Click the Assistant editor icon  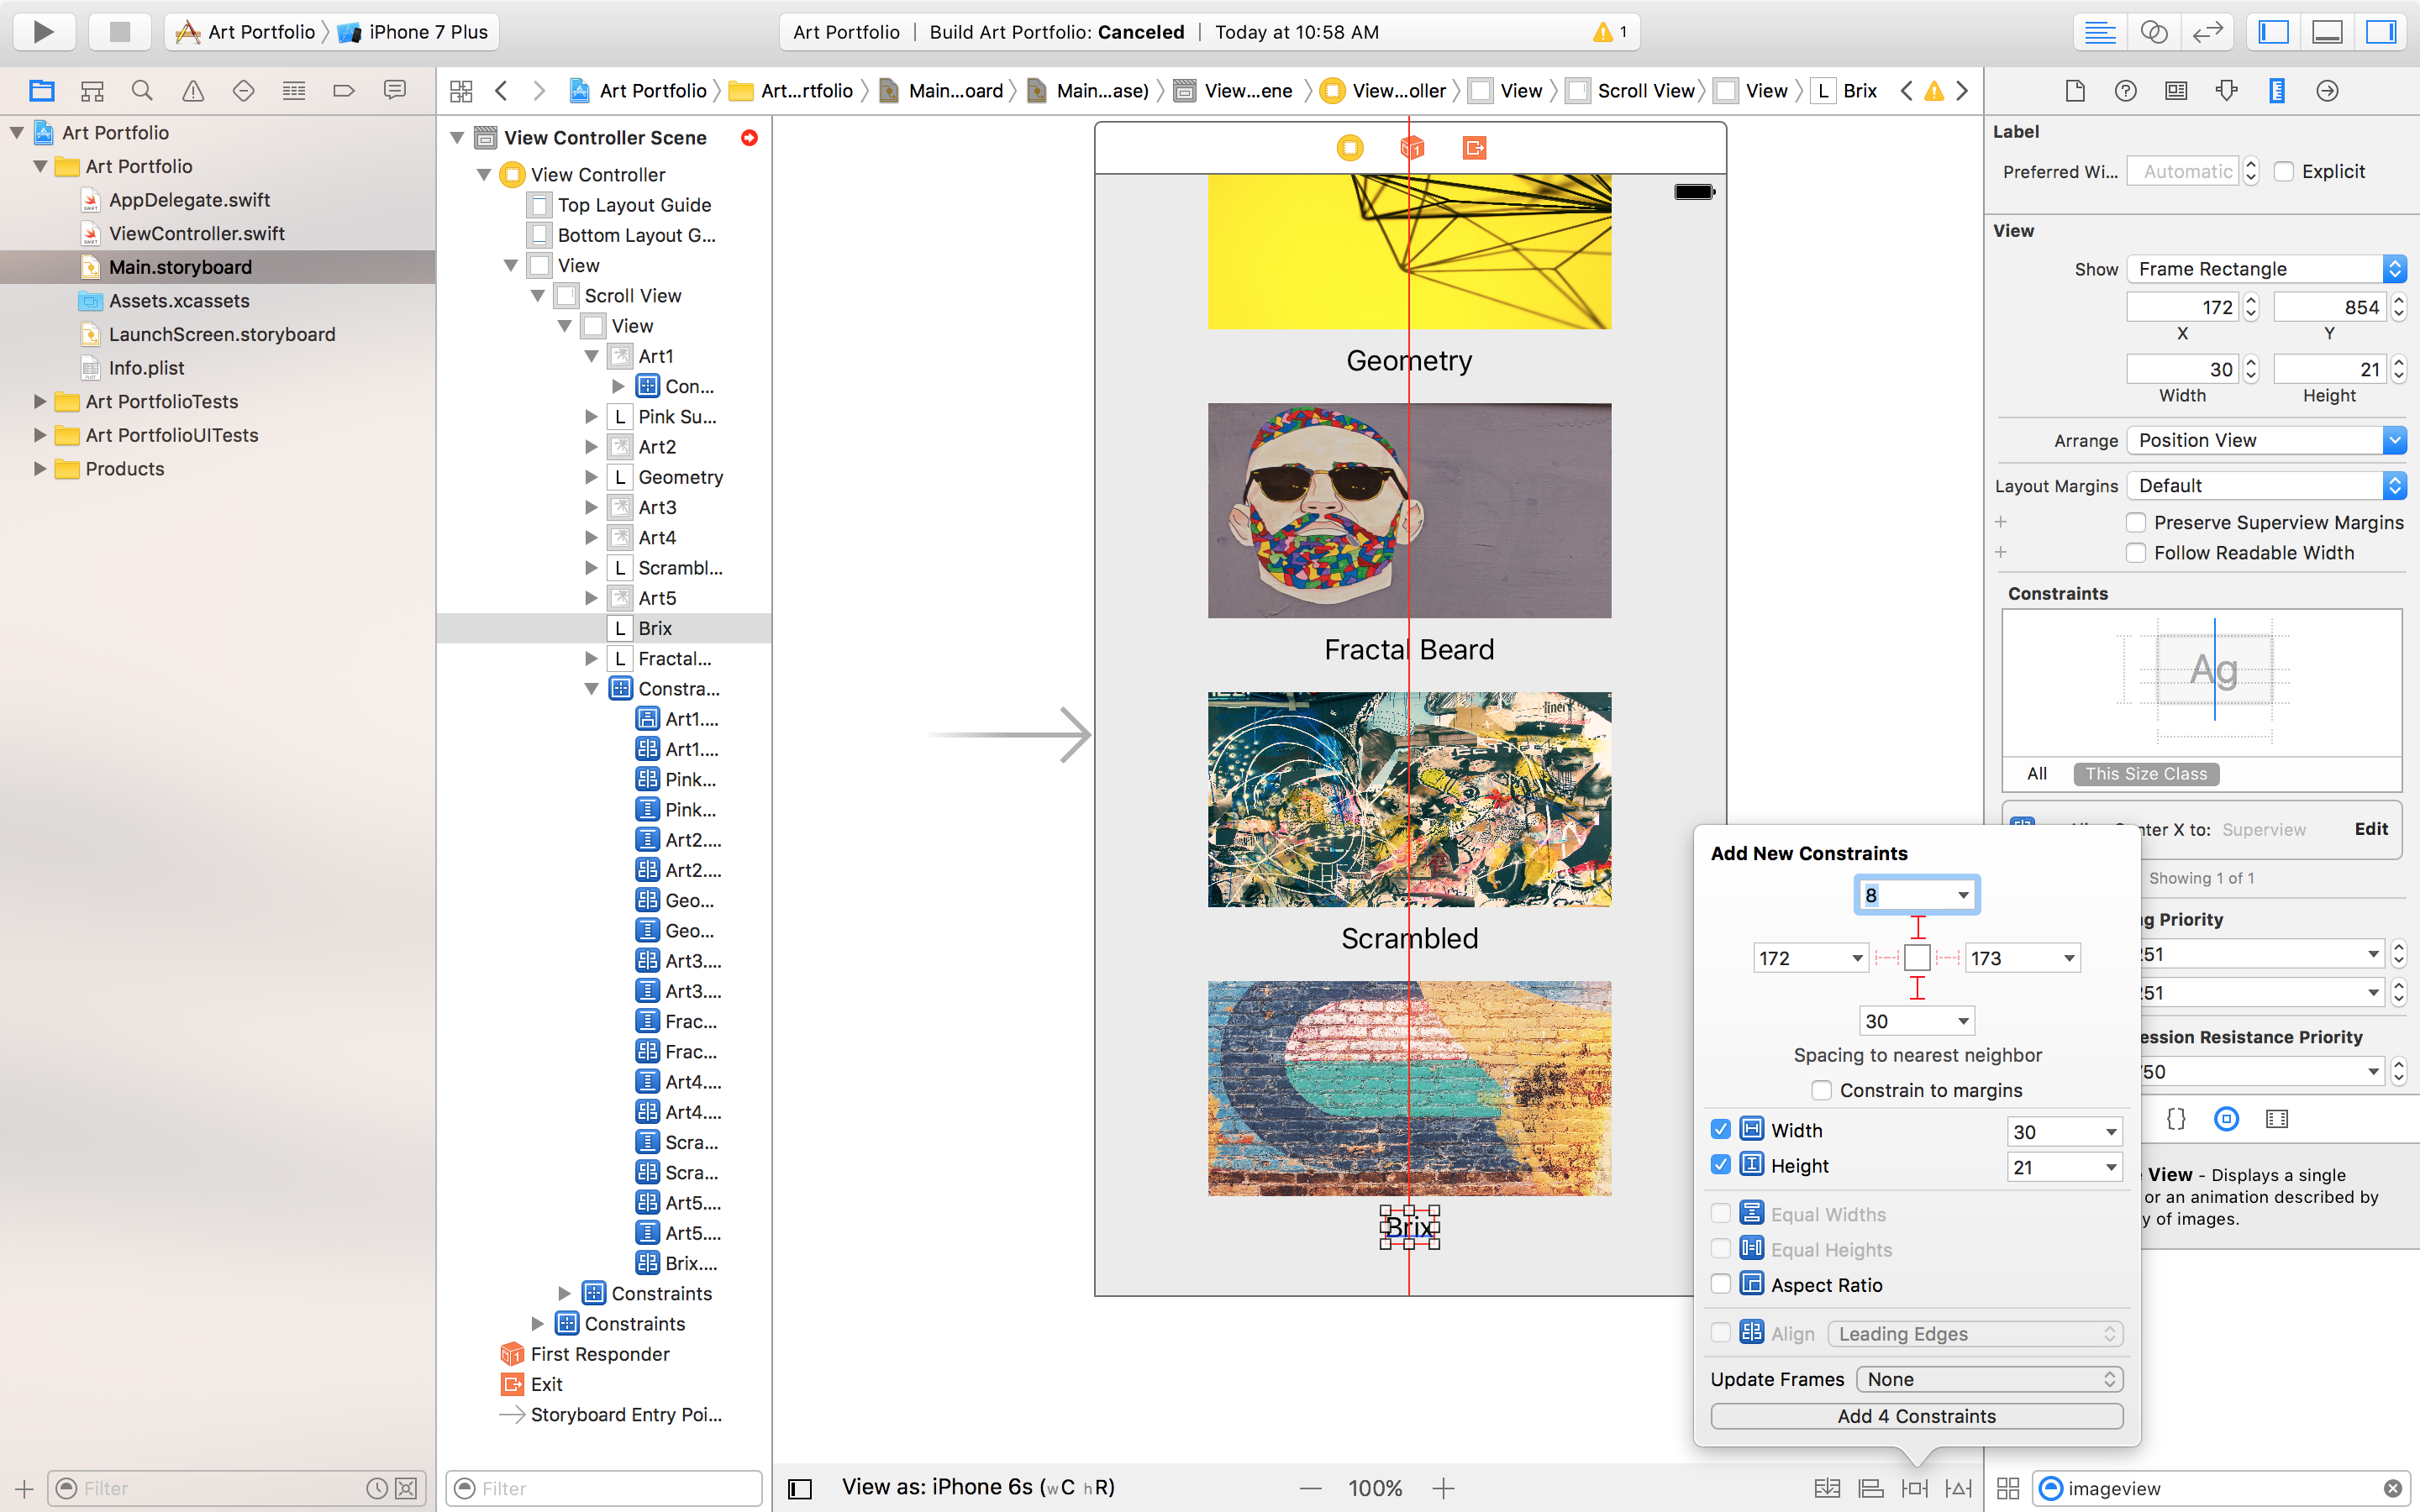tap(2155, 29)
